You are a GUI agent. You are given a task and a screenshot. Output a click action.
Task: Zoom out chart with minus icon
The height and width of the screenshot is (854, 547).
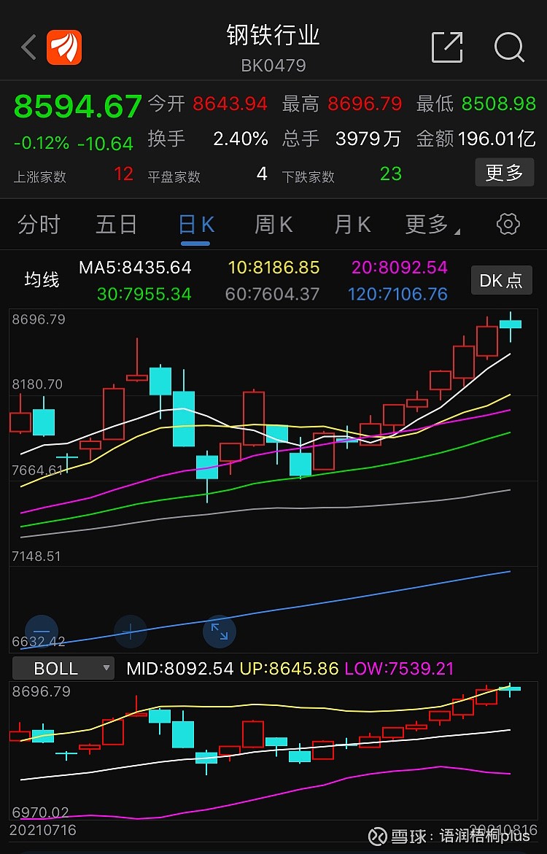[x=42, y=632]
